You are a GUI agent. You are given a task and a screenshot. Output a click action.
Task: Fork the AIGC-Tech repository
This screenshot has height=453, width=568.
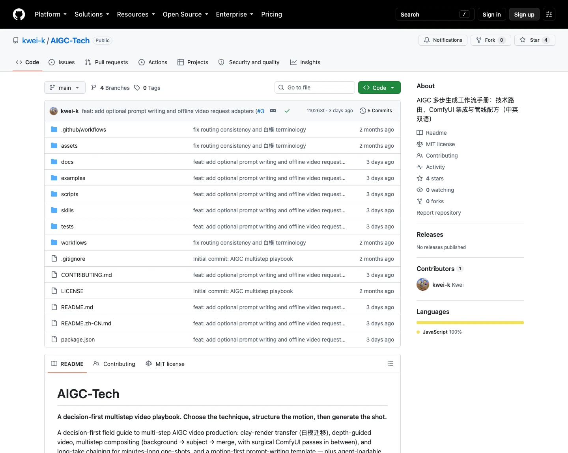tap(491, 40)
